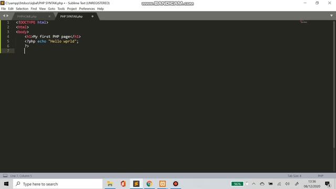Open the Tools menu
Screen dimensions: 336x189
[61, 9]
